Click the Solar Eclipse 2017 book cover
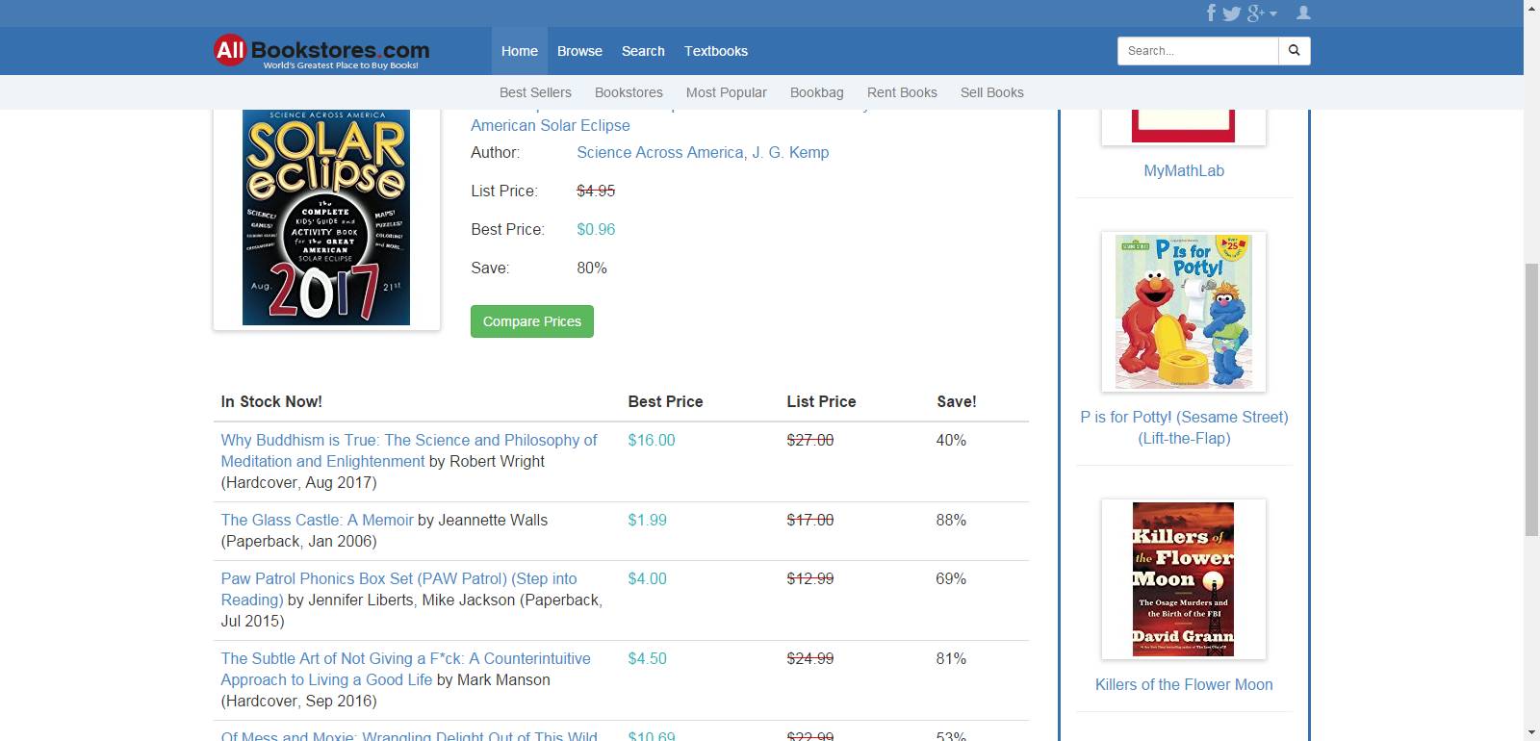 [x=326, y=217]
